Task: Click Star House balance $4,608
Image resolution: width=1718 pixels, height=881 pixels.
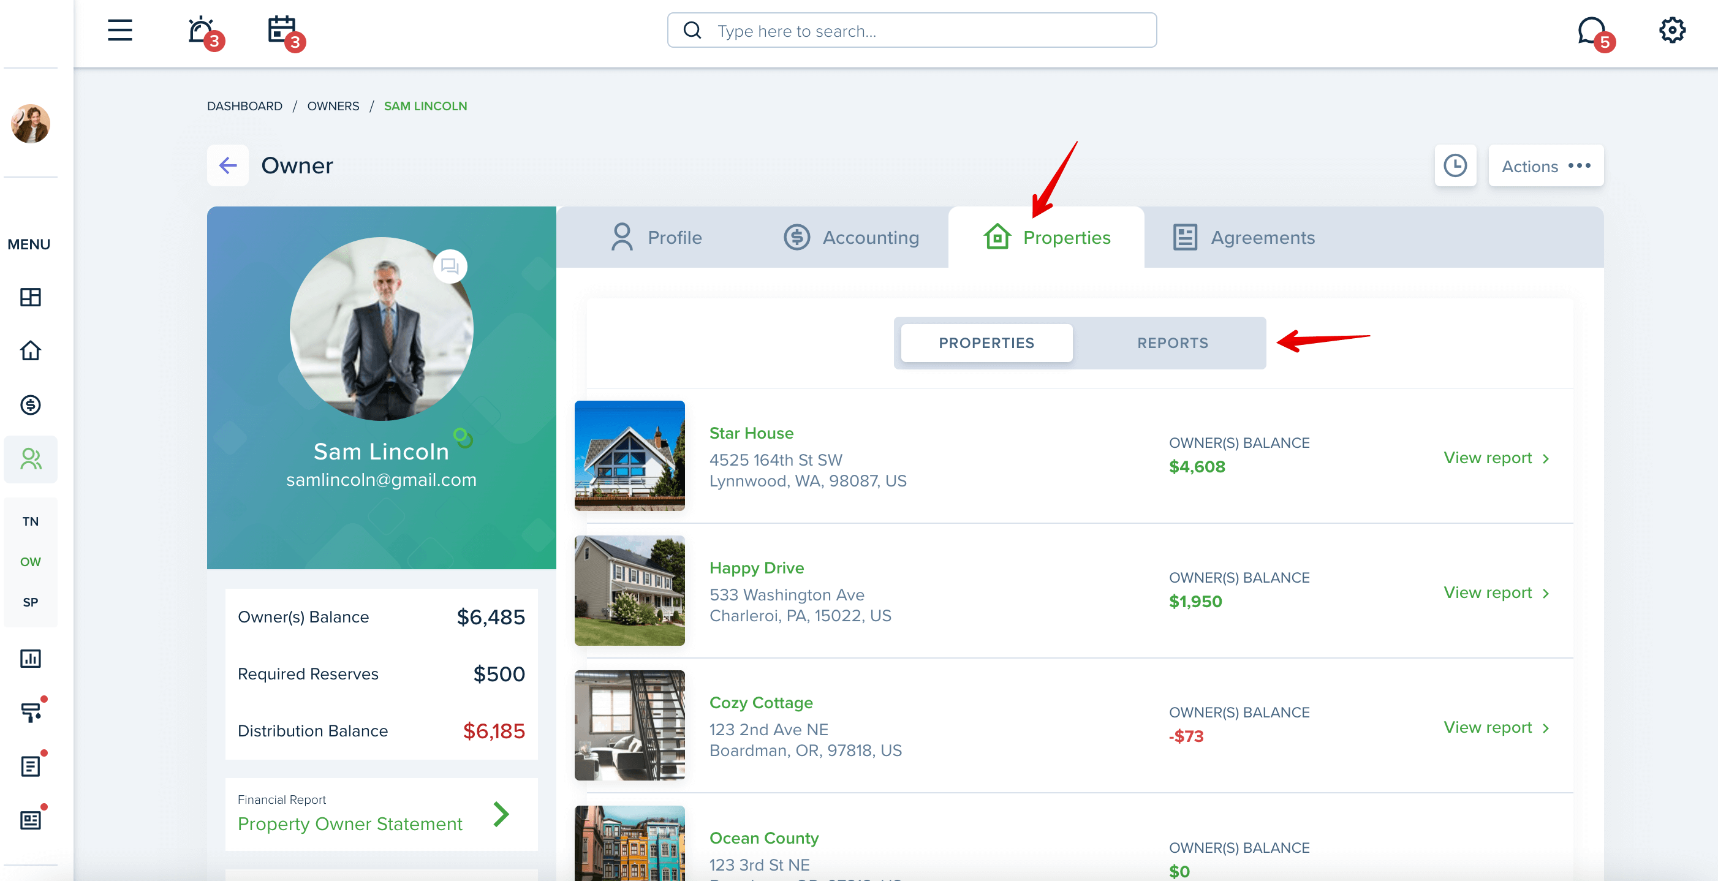Action: click(1197, 466)
